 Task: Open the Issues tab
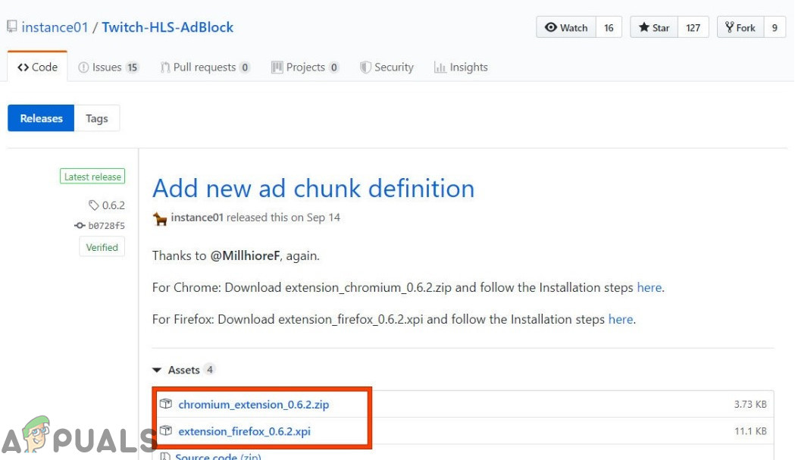tap(108, 67)
